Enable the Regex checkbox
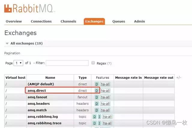This screenshot has height=128, width=192. pos(93,63)
